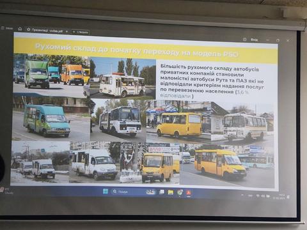Go to the Acrobat Home icon

pos(20,29)
